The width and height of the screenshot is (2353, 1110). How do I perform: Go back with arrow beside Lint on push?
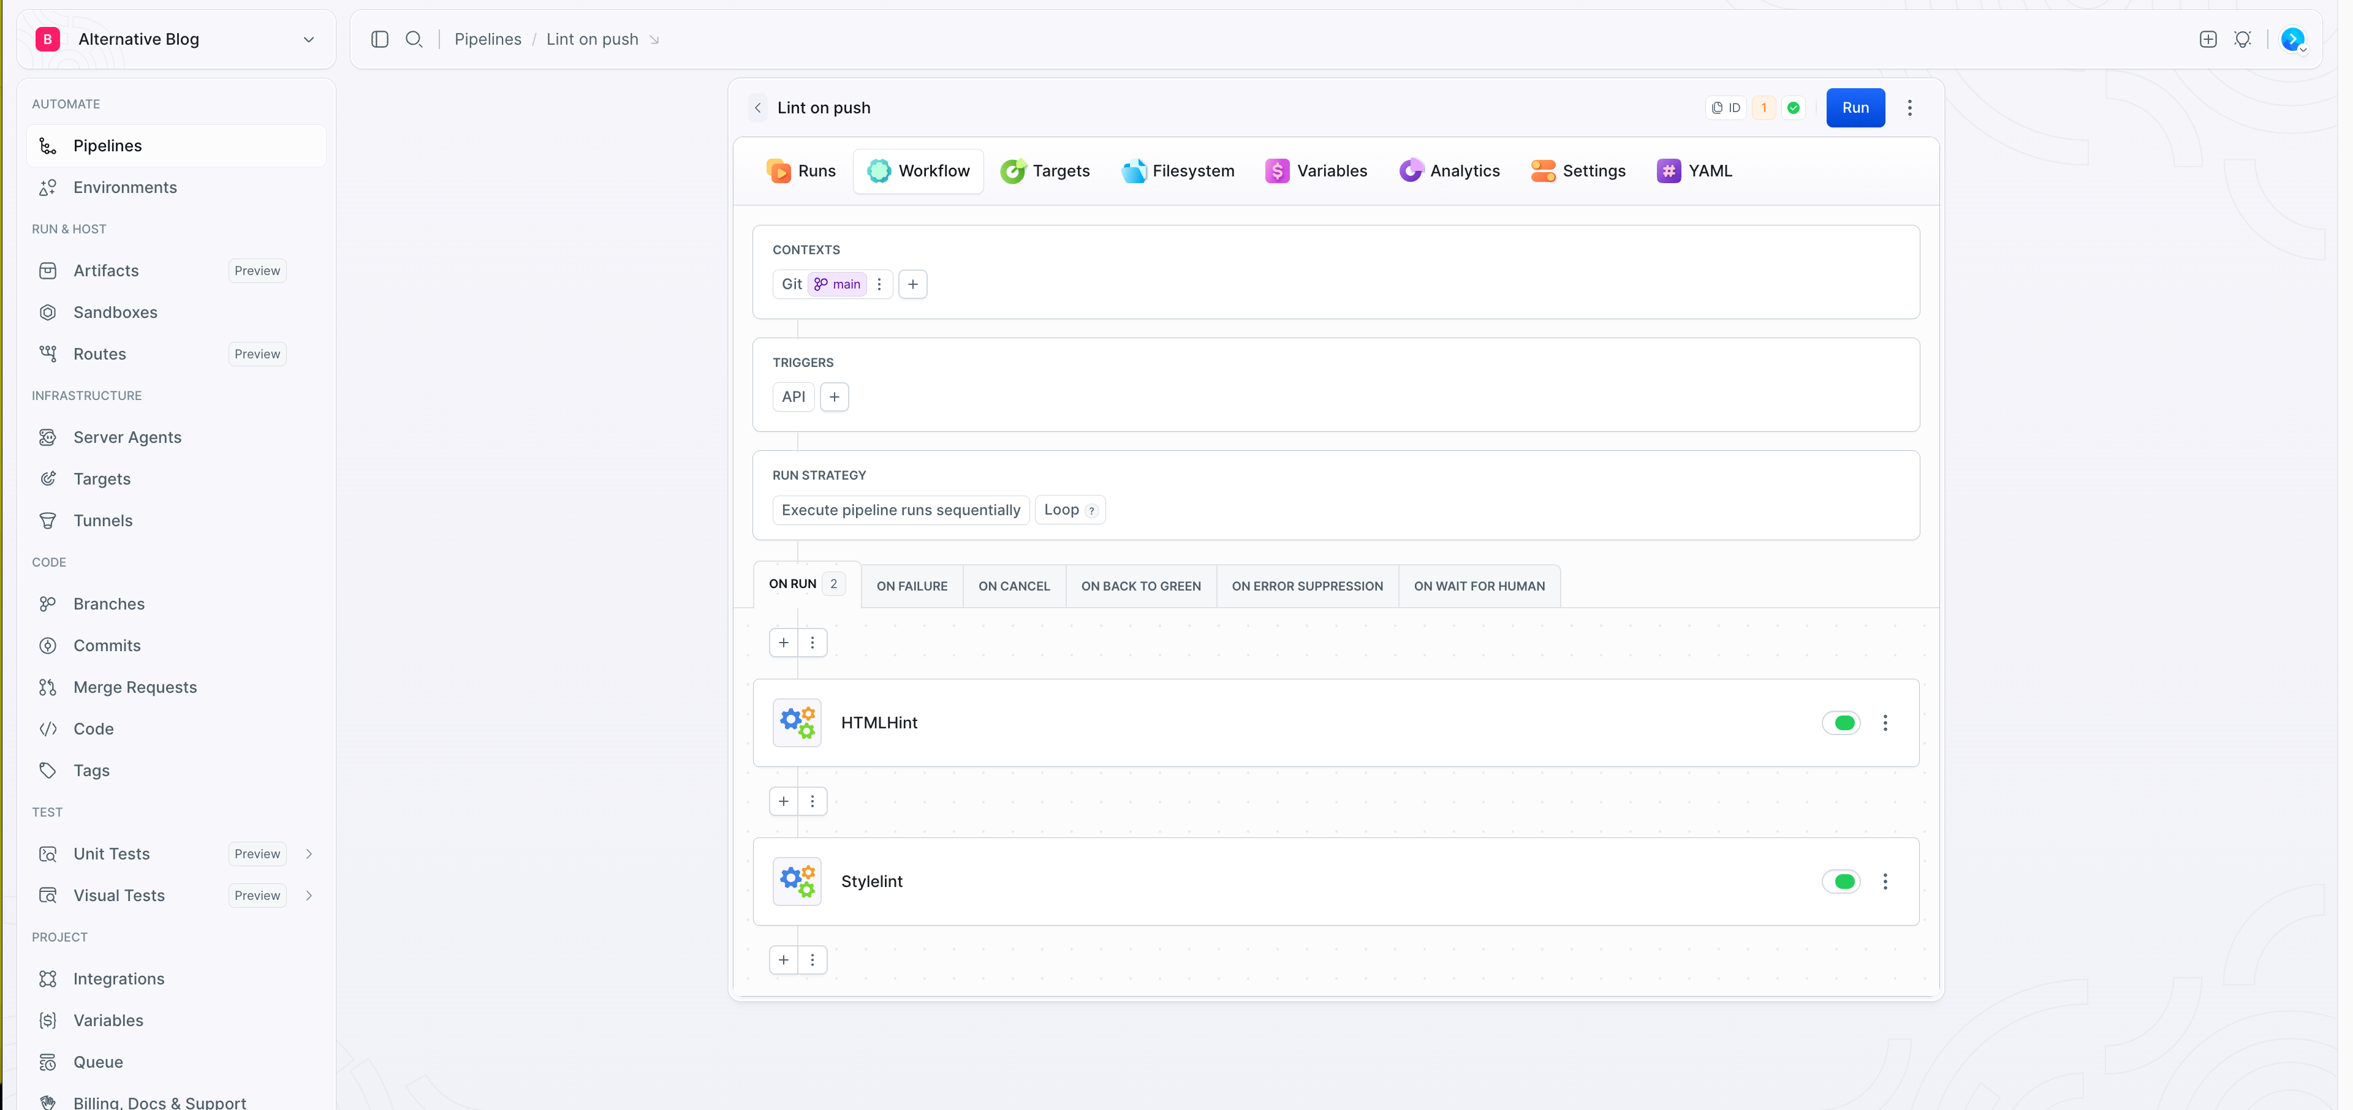tap(757, 108)
